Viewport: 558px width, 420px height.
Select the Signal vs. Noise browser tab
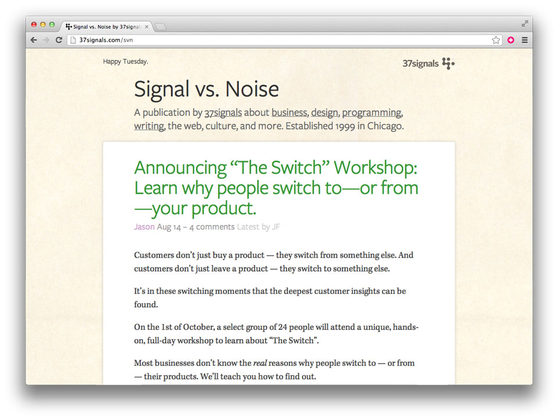[107, 27]
